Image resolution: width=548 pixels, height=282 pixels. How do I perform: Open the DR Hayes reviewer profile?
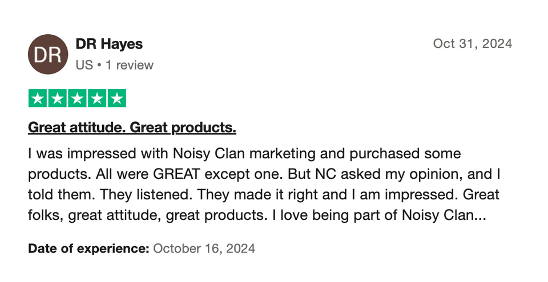click(109, 44)
